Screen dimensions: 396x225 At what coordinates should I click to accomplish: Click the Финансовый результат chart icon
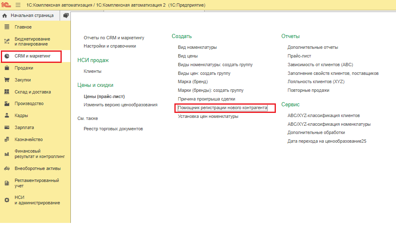click(7, 154)
